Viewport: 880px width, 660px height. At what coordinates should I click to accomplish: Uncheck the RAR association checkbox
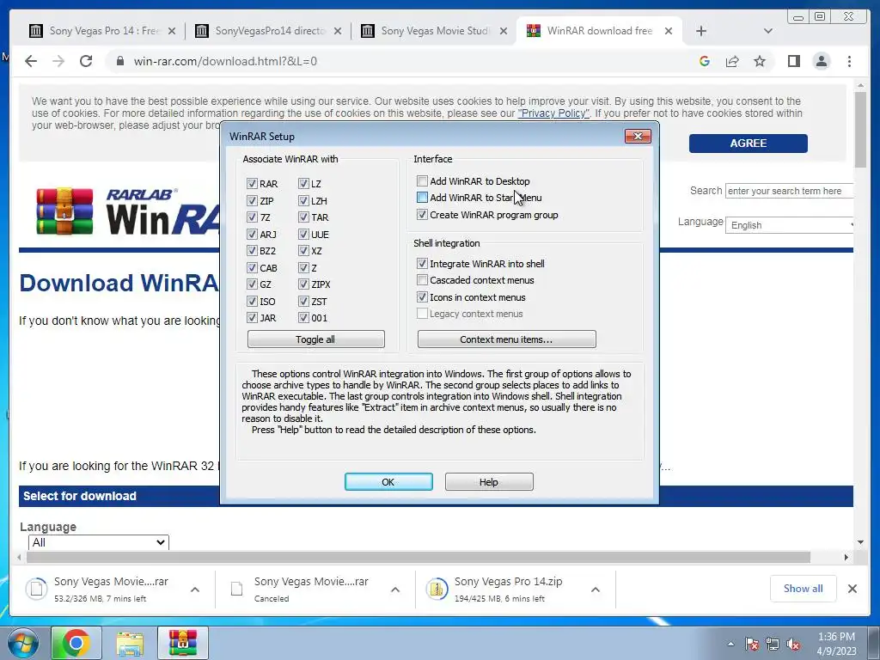click(252, 184)
